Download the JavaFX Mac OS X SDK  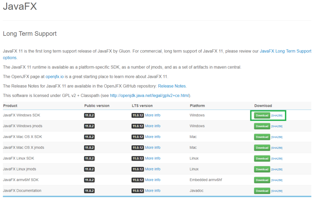[x=262, y=137]
